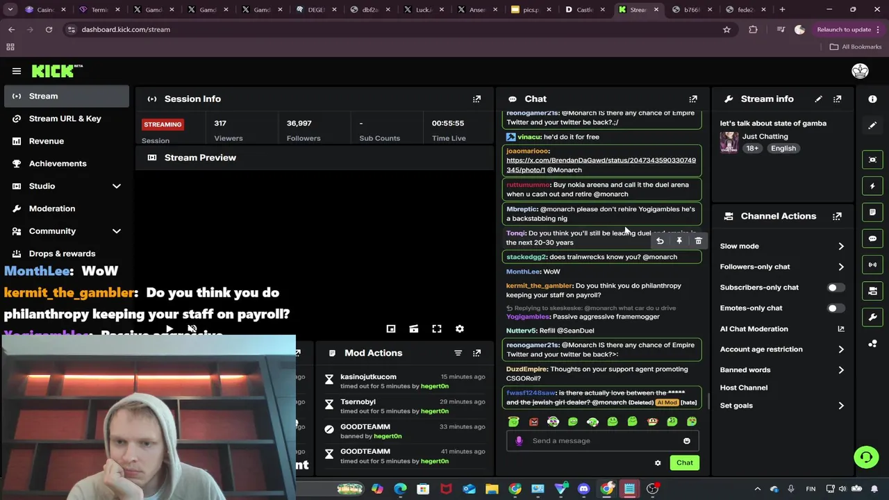
Task: Select Stream in the sidebar
Action: click(x=67, y=97)
